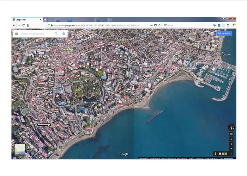Switch the map to 2D view
This screenshot has height=176, width=247.
[231, 134]
